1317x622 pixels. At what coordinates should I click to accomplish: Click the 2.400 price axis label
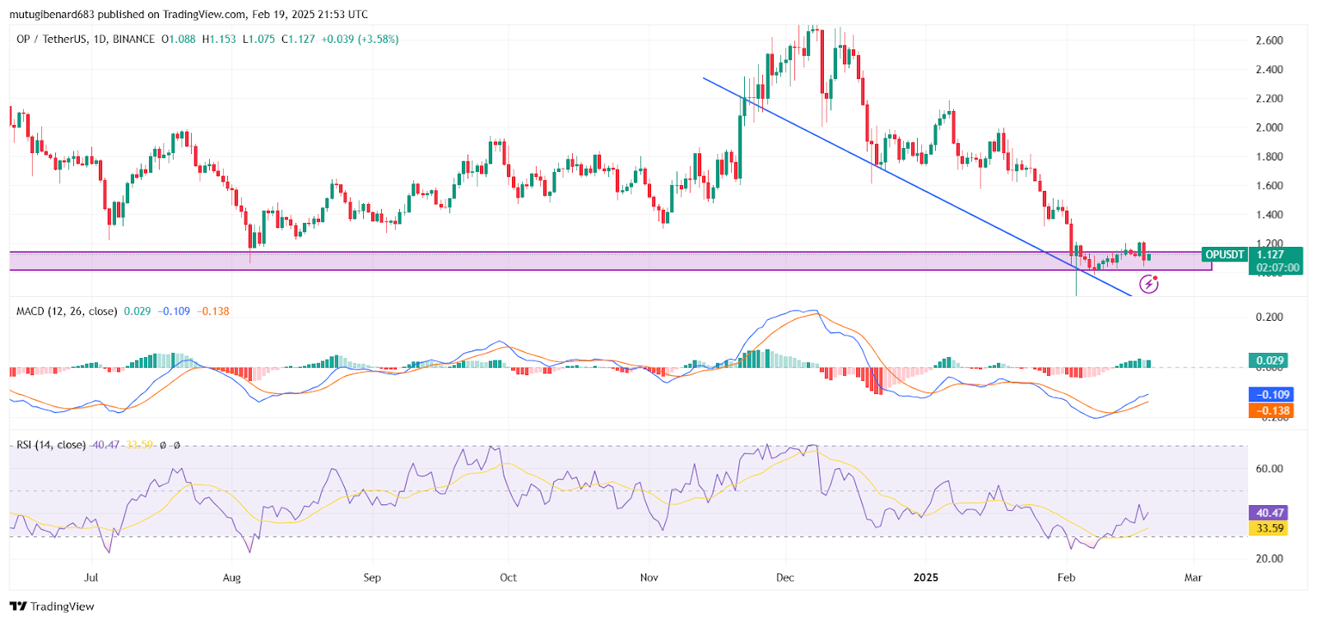click(1269, 69)
